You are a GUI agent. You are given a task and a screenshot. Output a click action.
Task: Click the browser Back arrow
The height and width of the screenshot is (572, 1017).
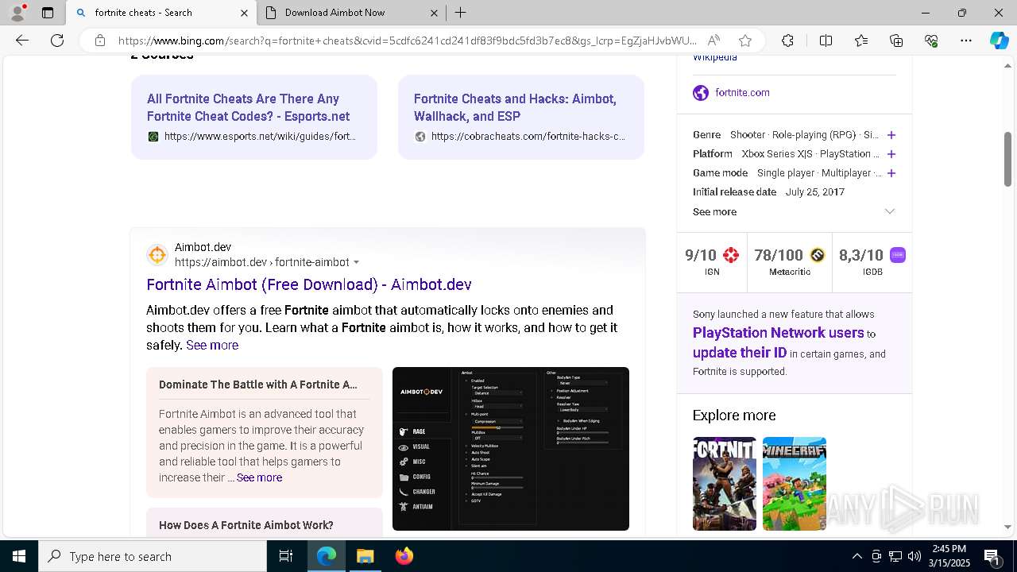coord(22,41)
